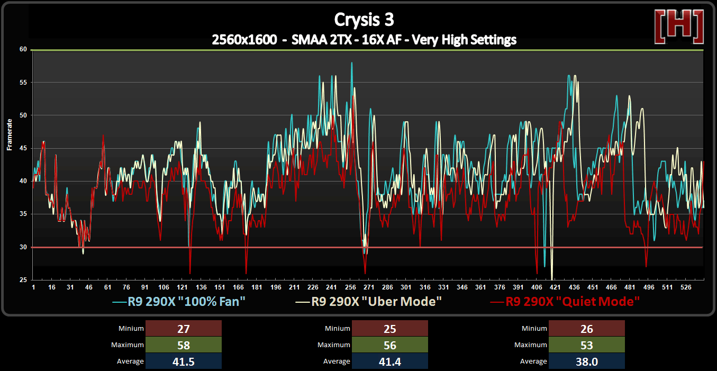The height and width of the screenshot is (371, 717).
Task: Click the 30 label on the y-axis
Action: pyautogui.click(x=23, y=247)
